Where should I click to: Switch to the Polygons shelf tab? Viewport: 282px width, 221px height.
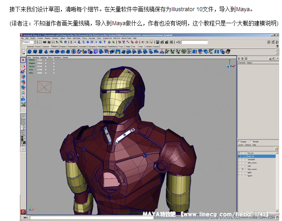[x=54, y=46]
